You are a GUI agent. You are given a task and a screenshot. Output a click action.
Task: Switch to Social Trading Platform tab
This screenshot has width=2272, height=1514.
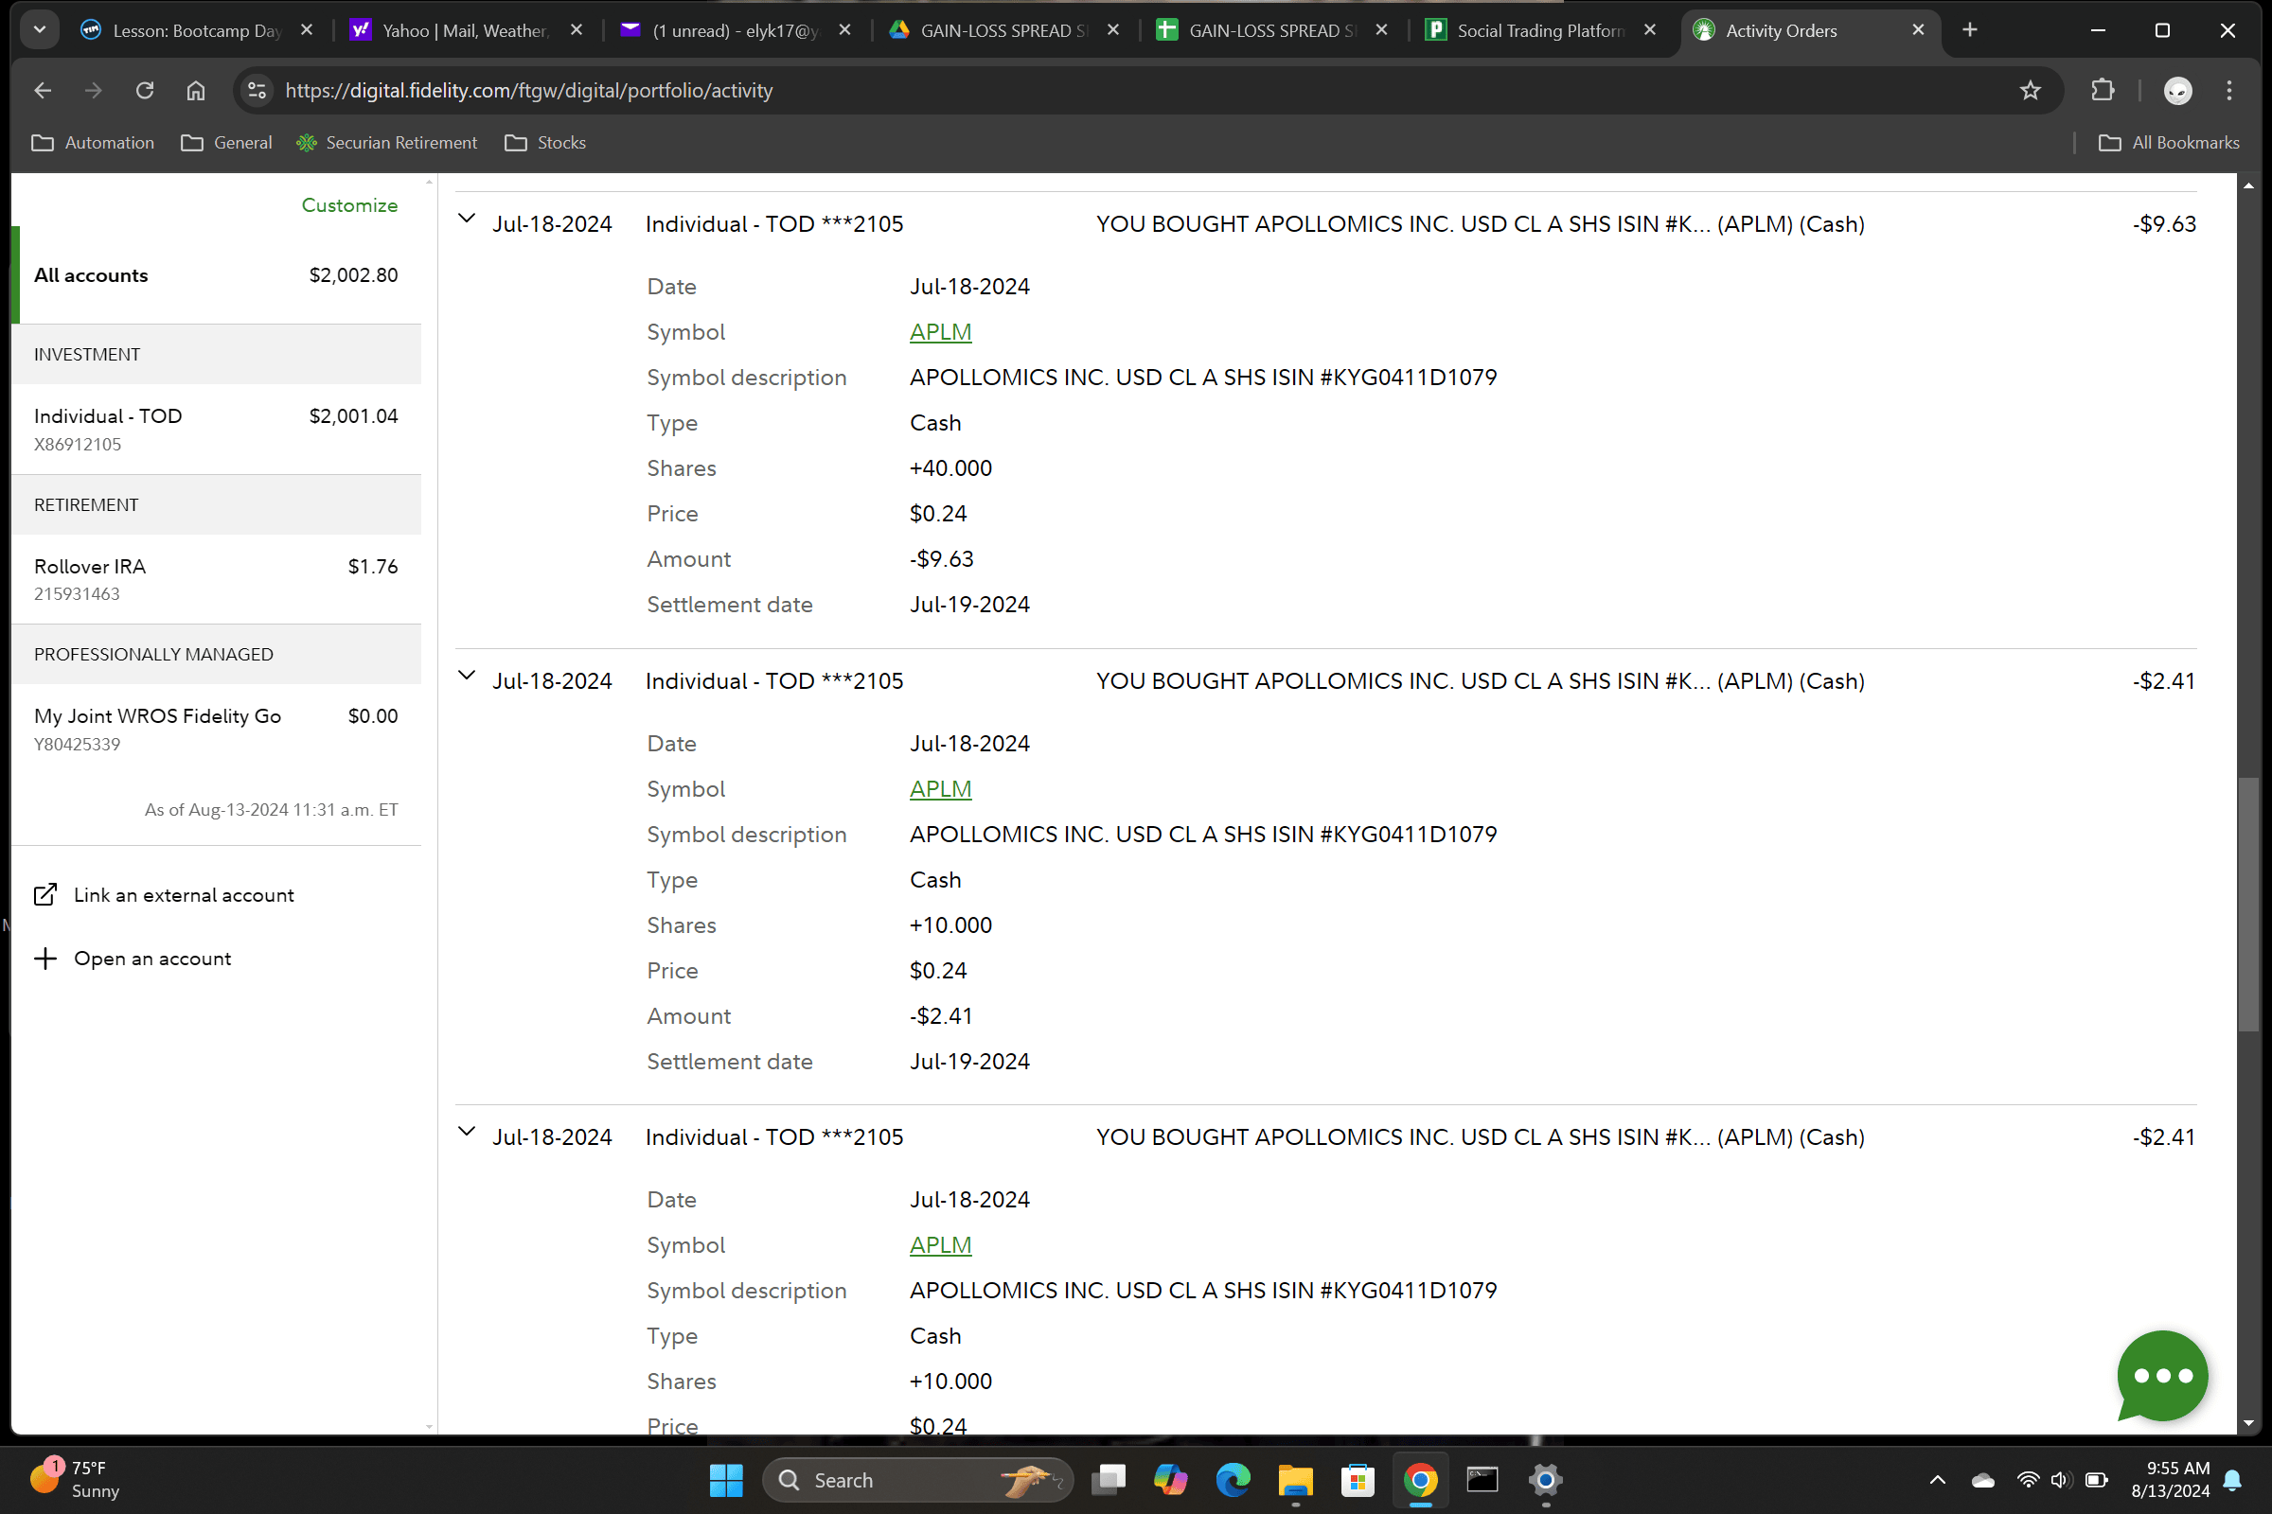coord(1540,31)
